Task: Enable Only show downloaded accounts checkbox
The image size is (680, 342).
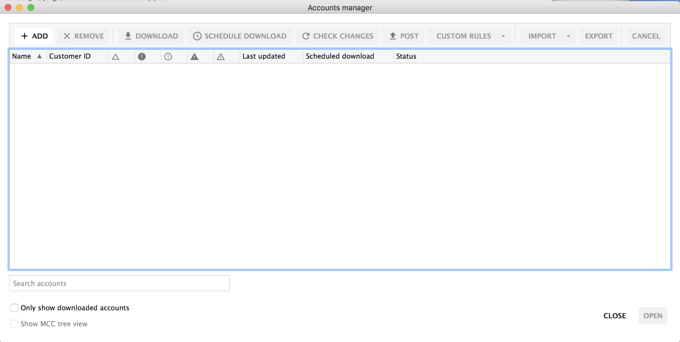Action: click(14, 308)
